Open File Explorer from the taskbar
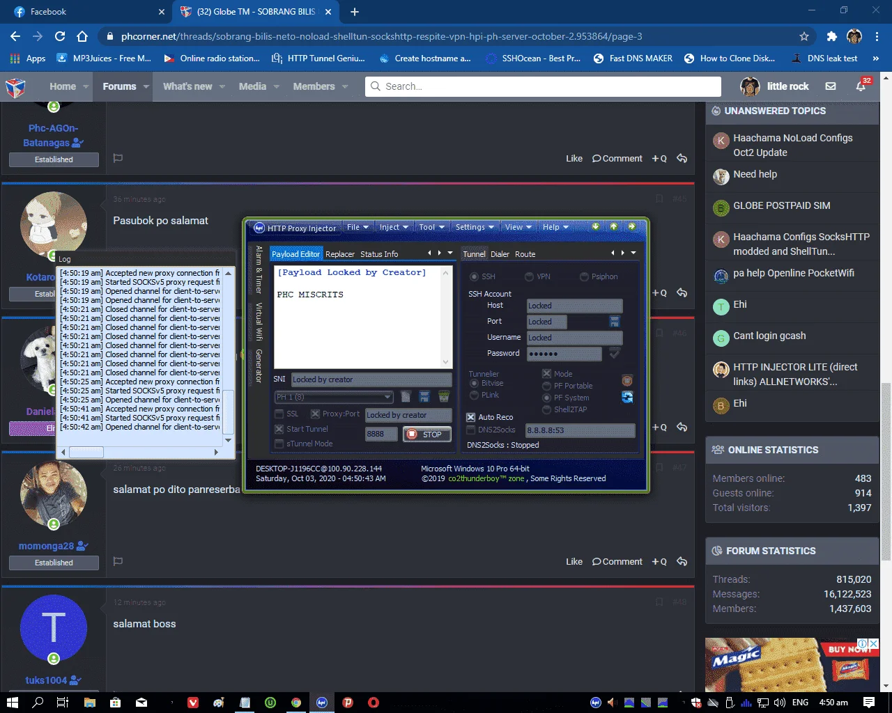The width and height of the screenshot is (892, 713). 89,702
